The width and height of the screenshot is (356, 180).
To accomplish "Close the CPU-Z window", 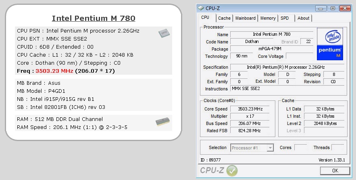I will click(x=345, y=8).
